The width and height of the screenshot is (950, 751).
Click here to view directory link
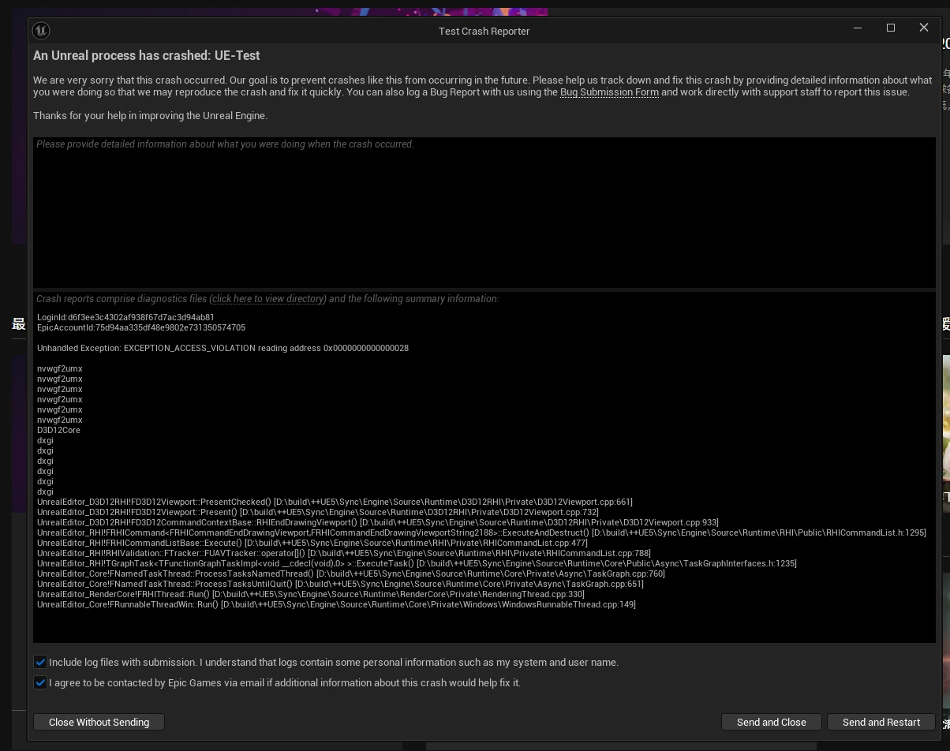[267, 299]
